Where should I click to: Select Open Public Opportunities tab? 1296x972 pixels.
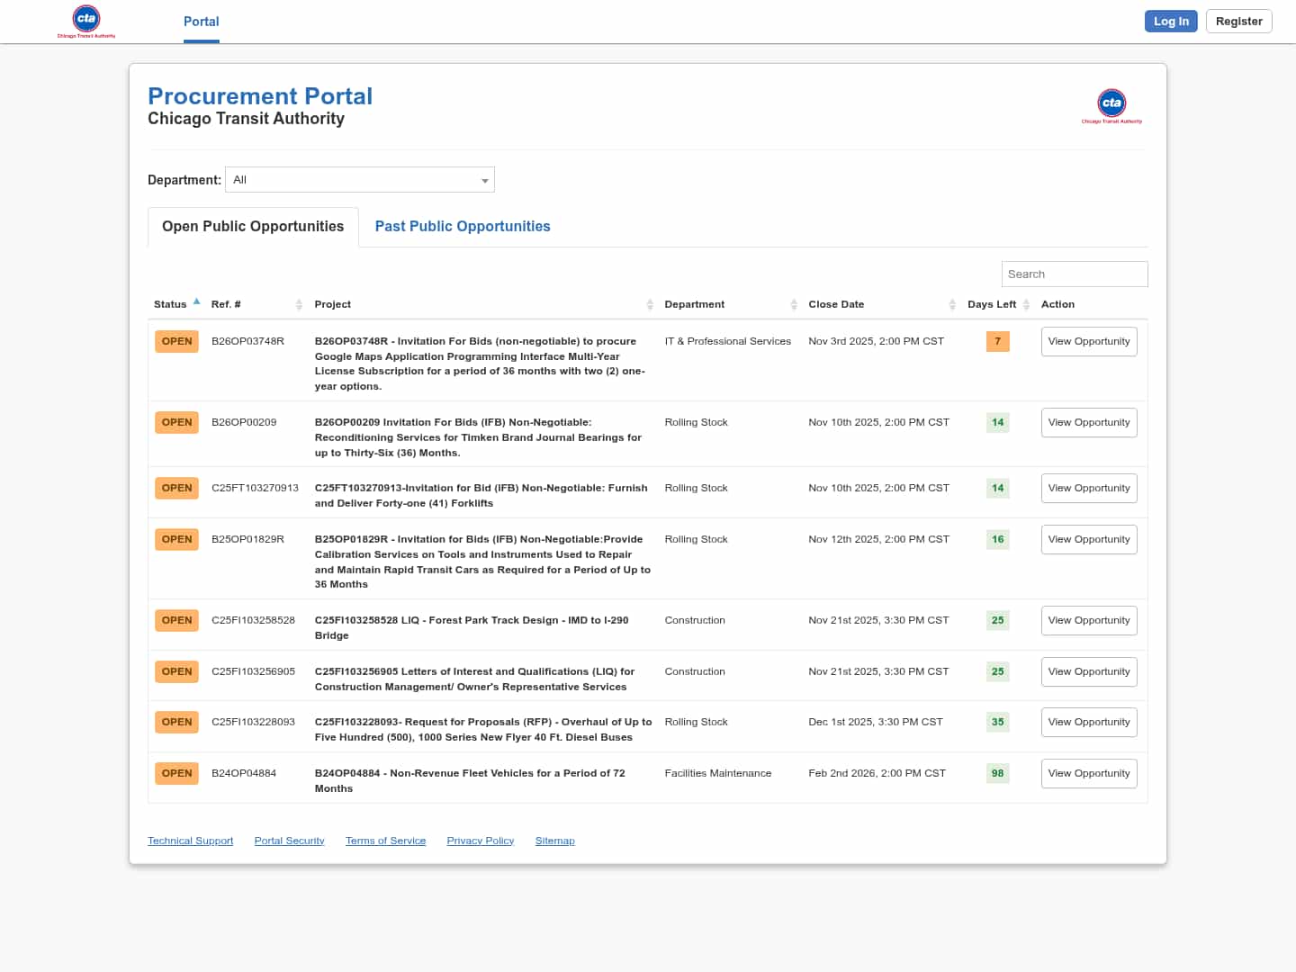pyautogui.click(x=253, y=227)
